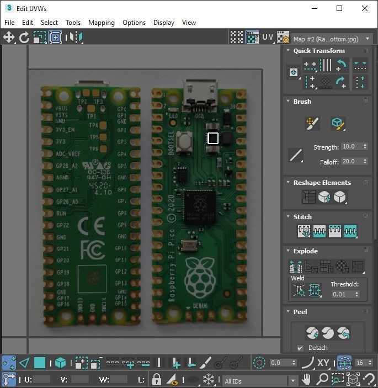Open the All IDs material dropdown
Screen dimensions: 378x388
[x=260, y=381]
